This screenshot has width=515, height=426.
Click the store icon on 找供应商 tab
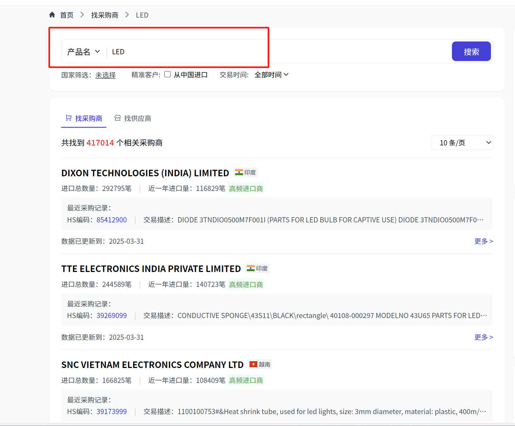[117, 118]
